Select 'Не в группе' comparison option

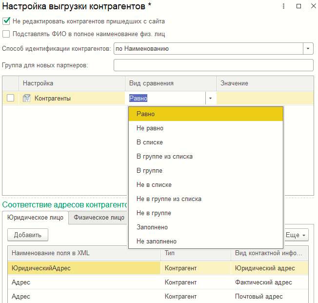[x=154, y=213]
